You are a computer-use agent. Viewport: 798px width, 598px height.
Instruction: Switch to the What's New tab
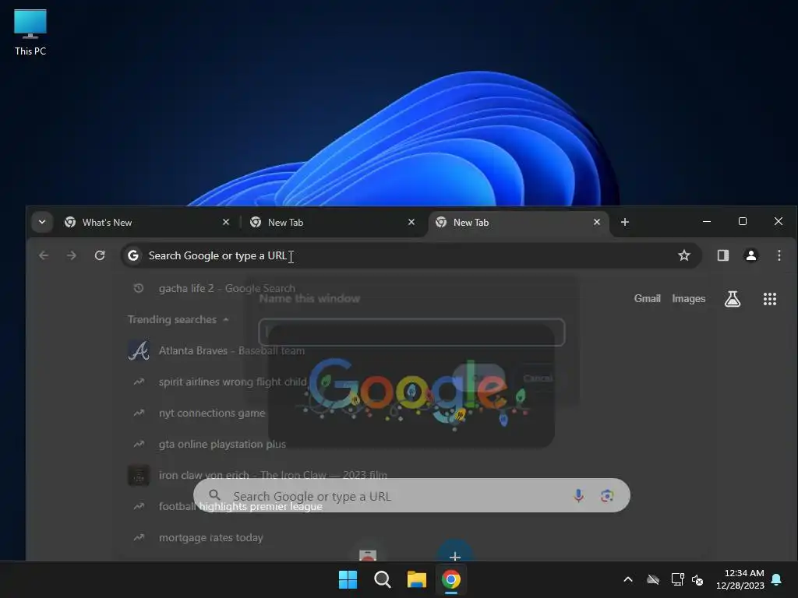[144, 222]
